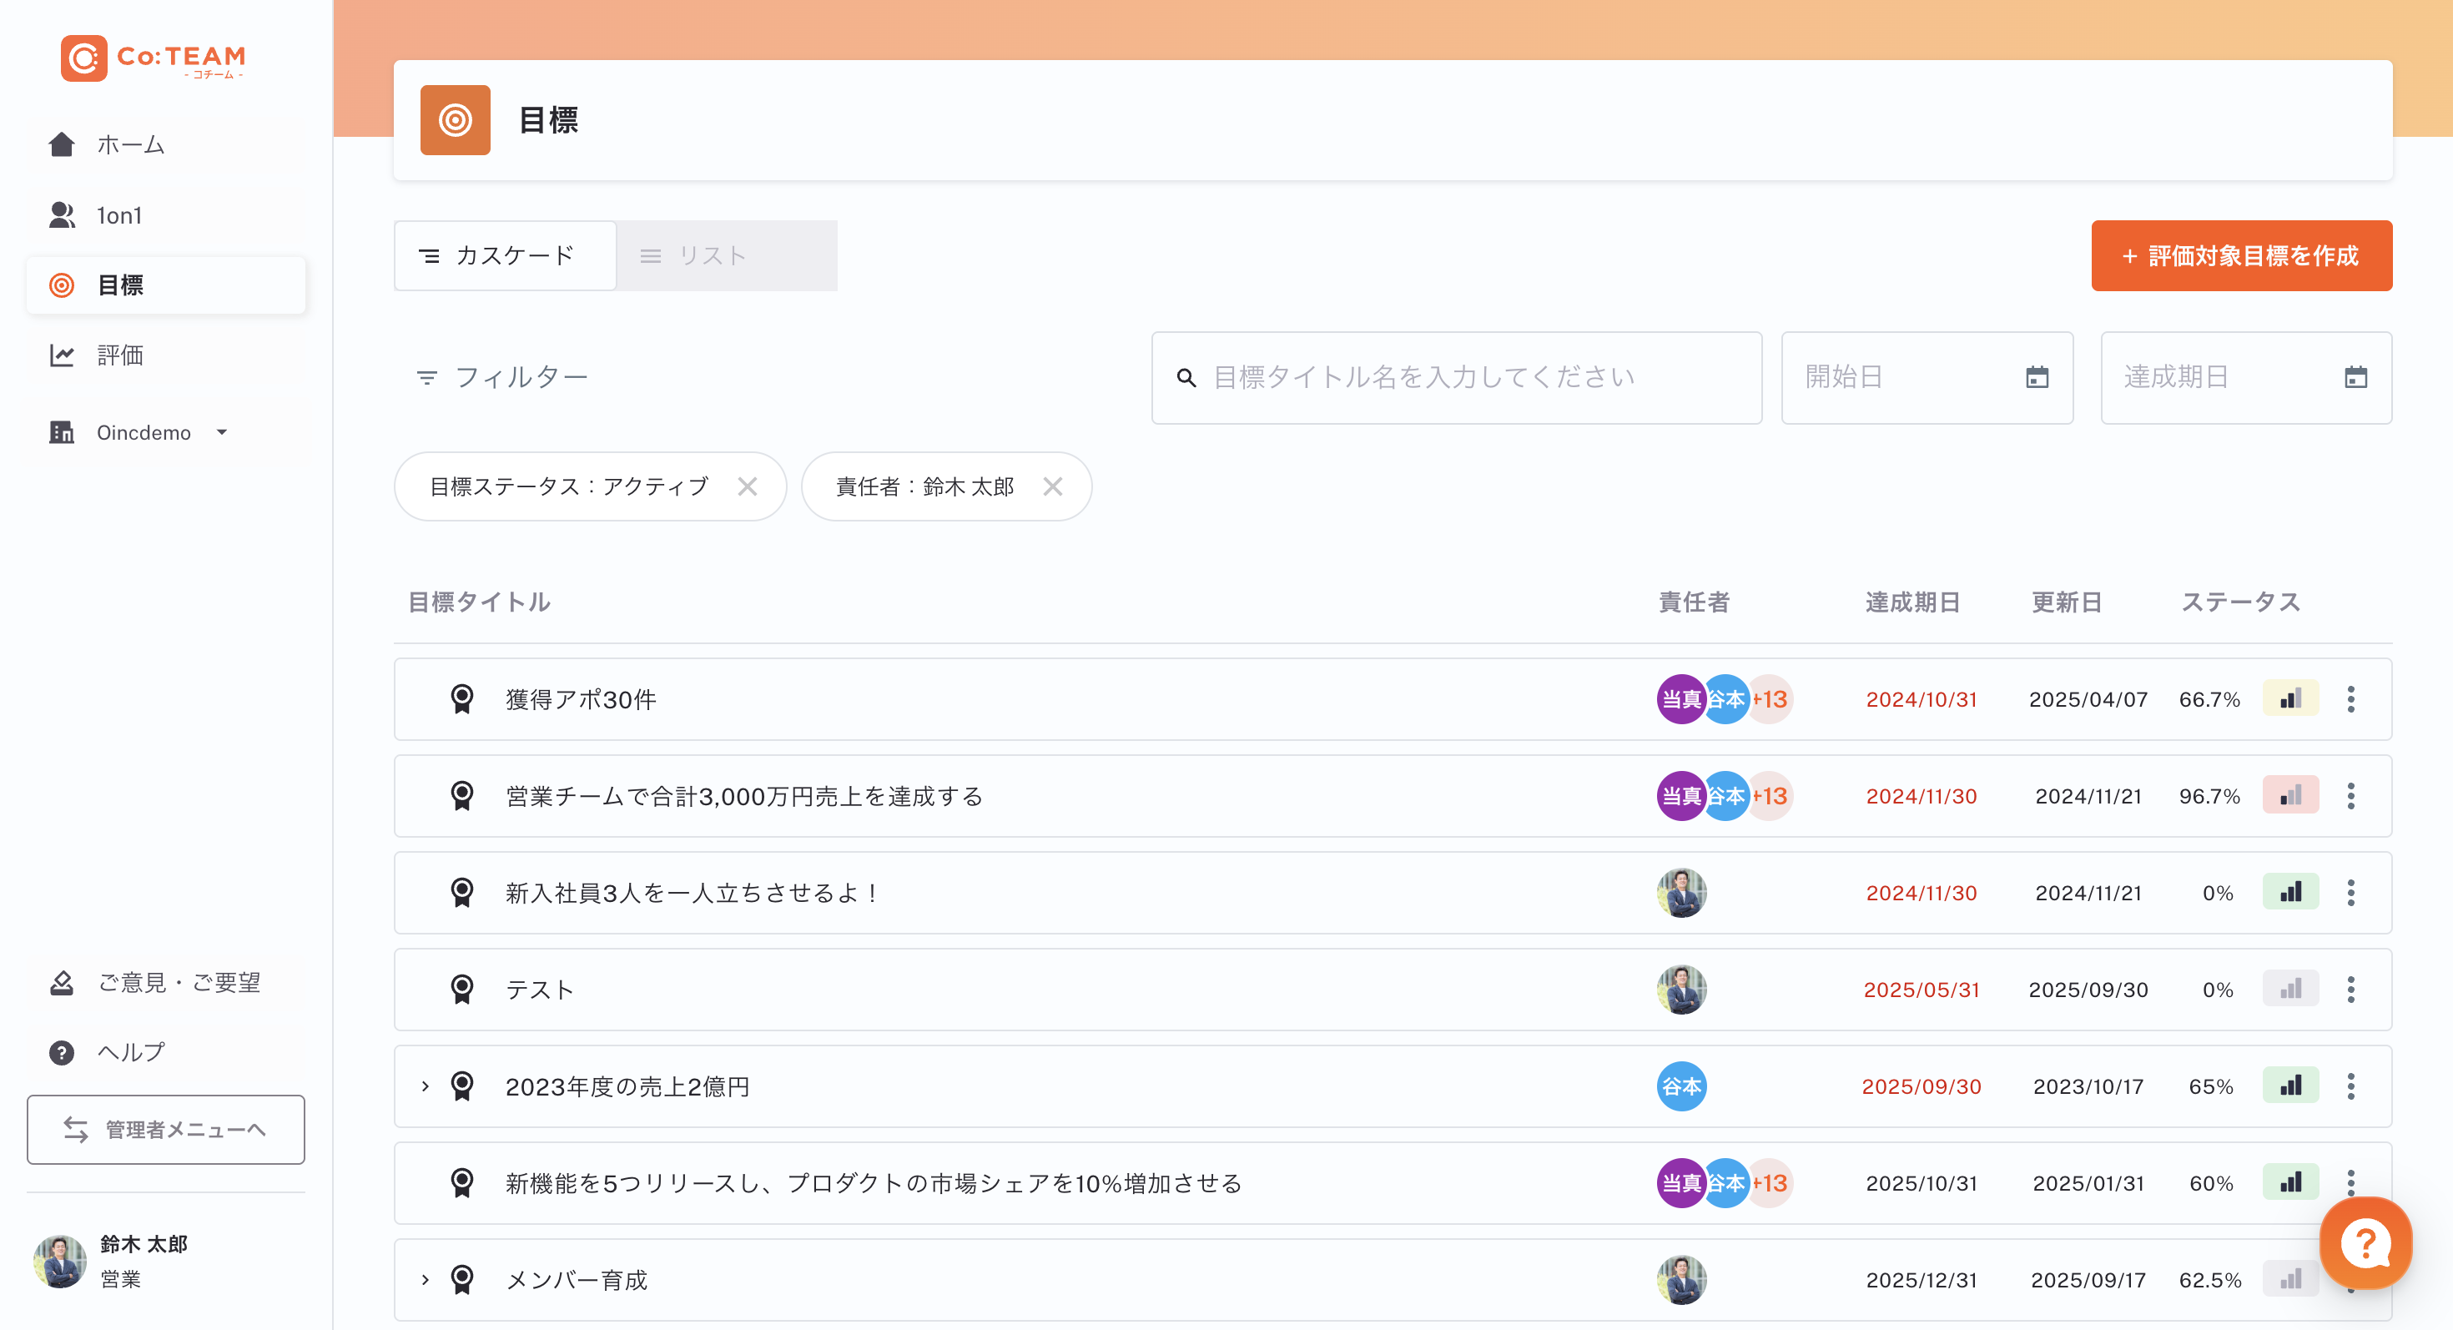Click the ヘルプ question mark icon
The height and width of the screenshot is (1330, 2453).
(x=61, y=1052)
